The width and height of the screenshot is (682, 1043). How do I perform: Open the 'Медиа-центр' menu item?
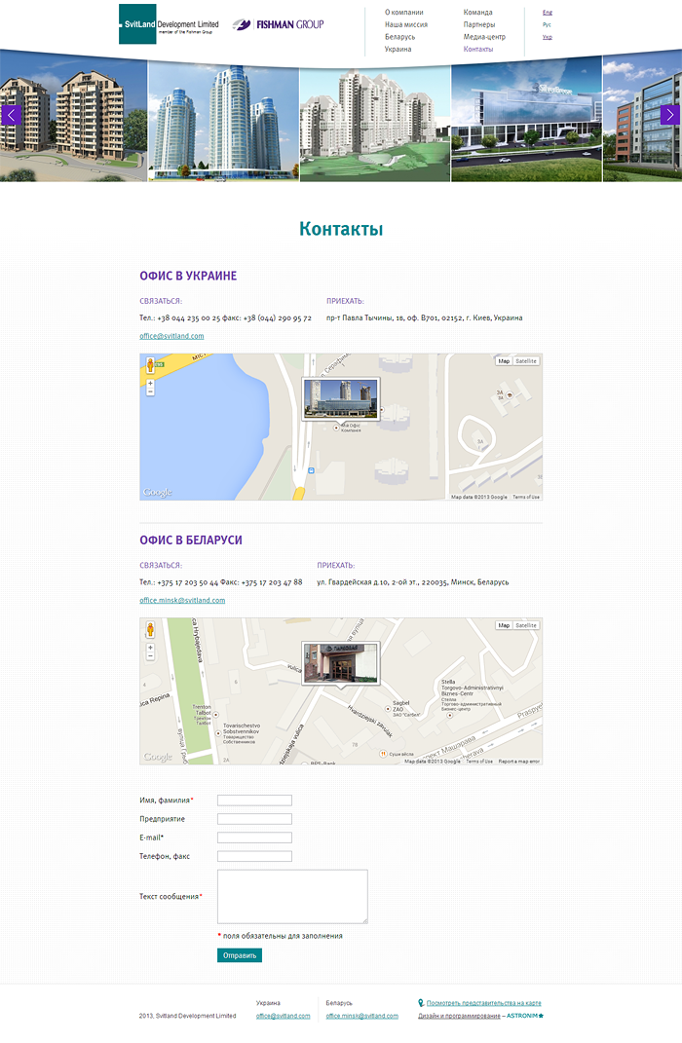[x=484, y=37]
